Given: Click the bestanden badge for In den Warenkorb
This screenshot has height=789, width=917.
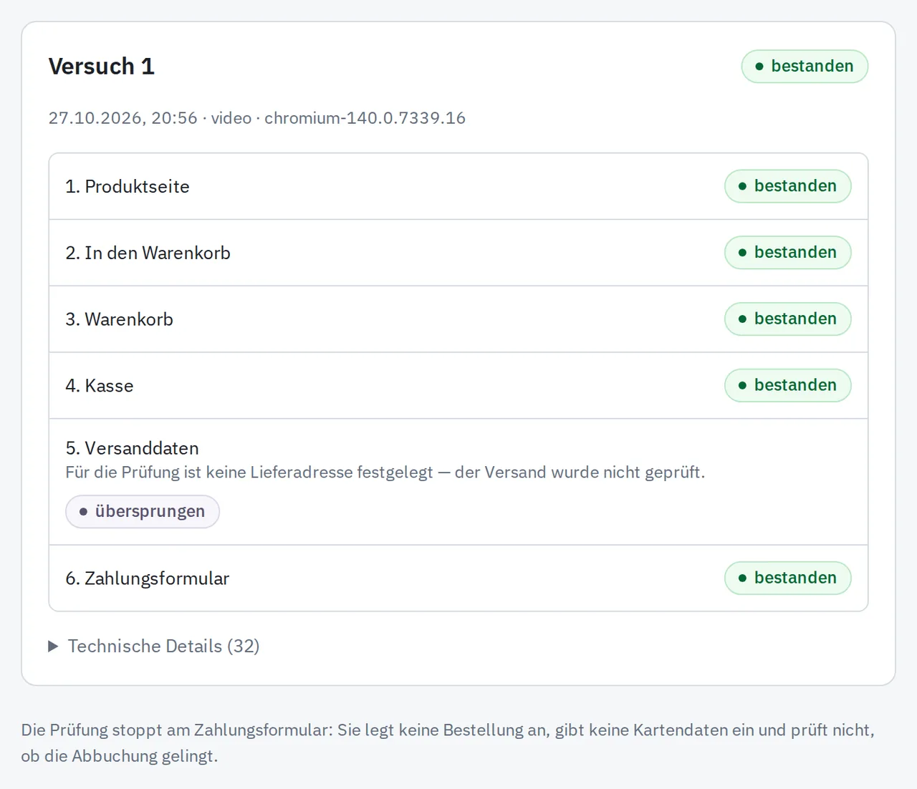Looking at the screenshot, I should (x=787, y=253).
